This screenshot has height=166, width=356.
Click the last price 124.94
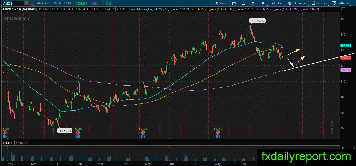82,3
